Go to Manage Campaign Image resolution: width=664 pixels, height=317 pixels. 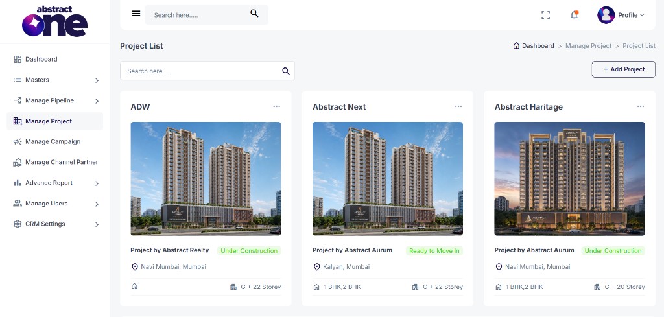[x=54, y=142]
